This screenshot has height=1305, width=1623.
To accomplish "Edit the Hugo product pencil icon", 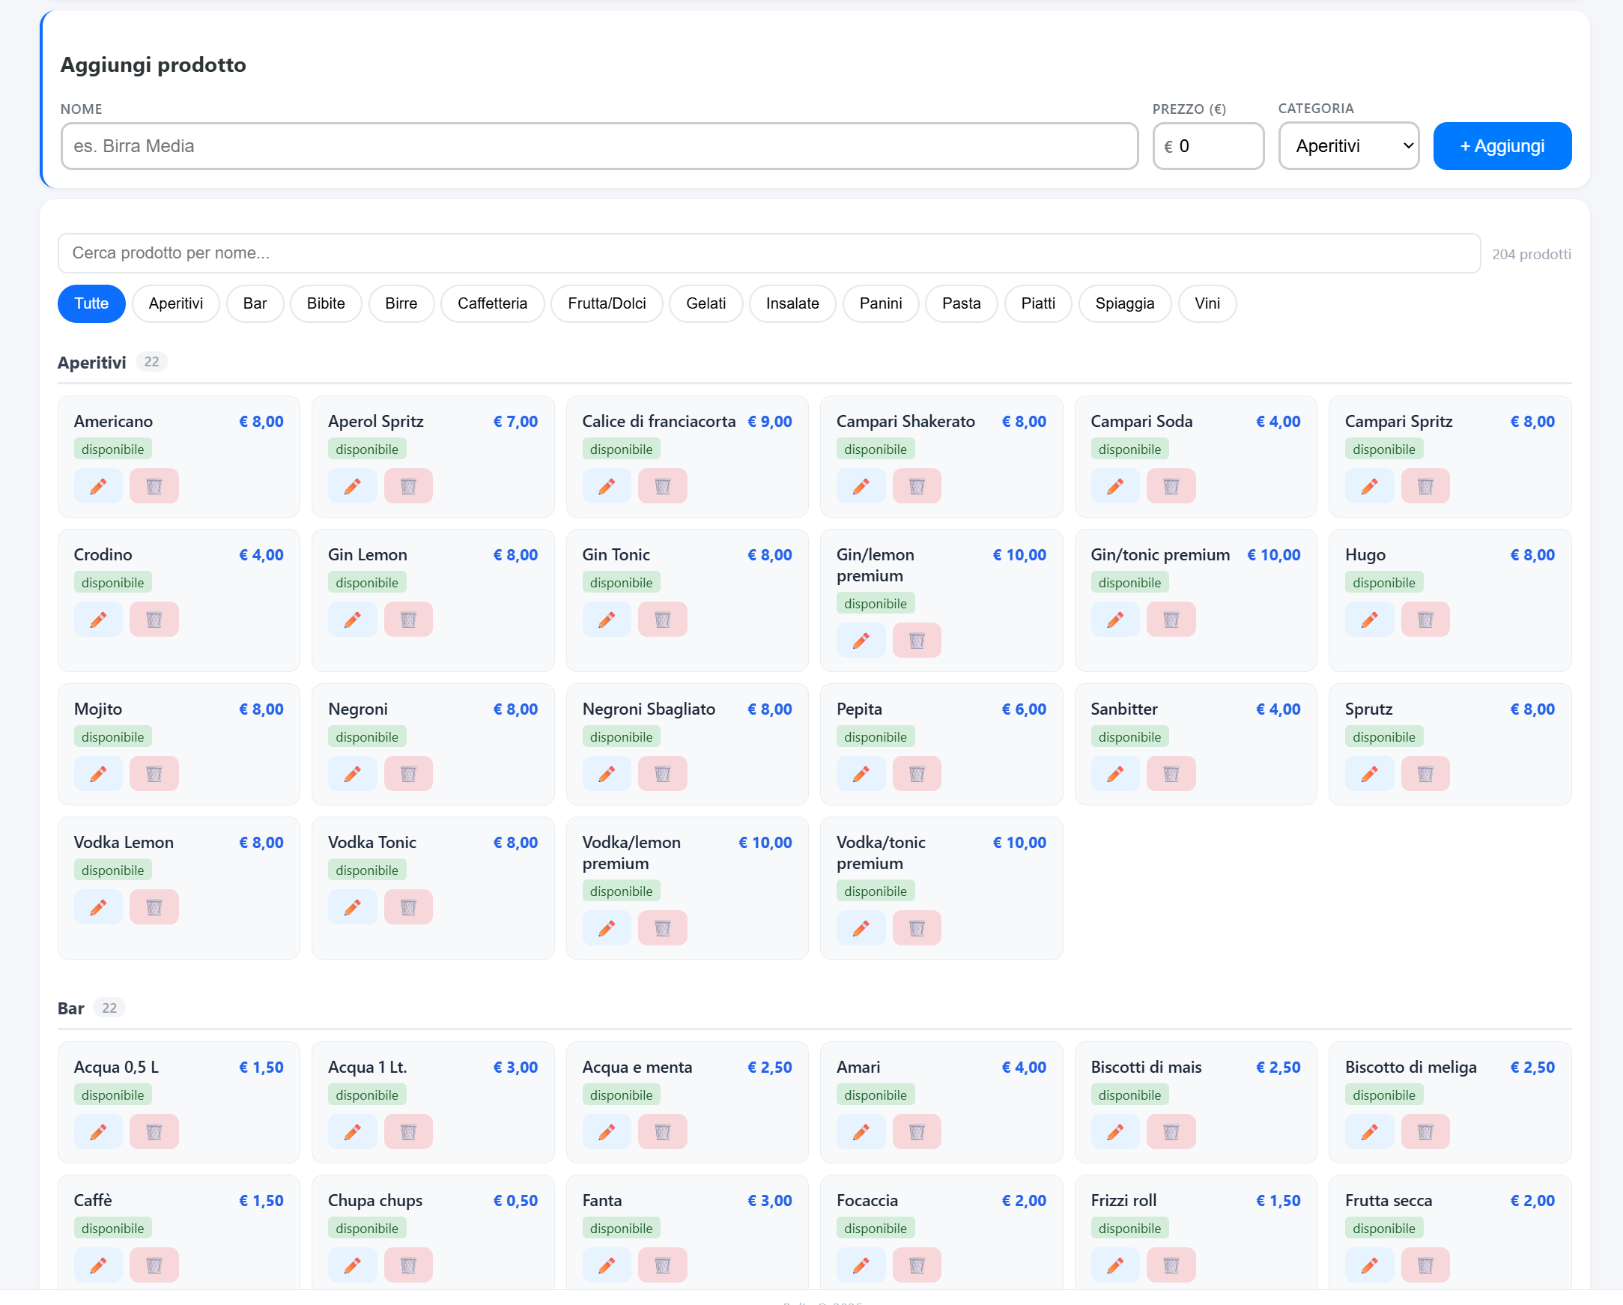I will tap(1369, 619).
